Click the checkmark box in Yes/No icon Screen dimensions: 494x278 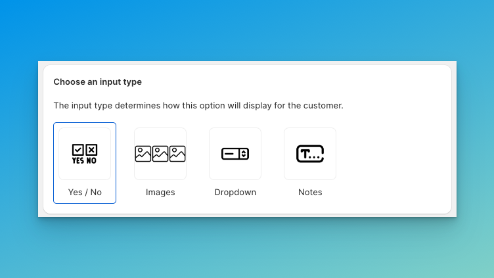[x=78, y=150]
